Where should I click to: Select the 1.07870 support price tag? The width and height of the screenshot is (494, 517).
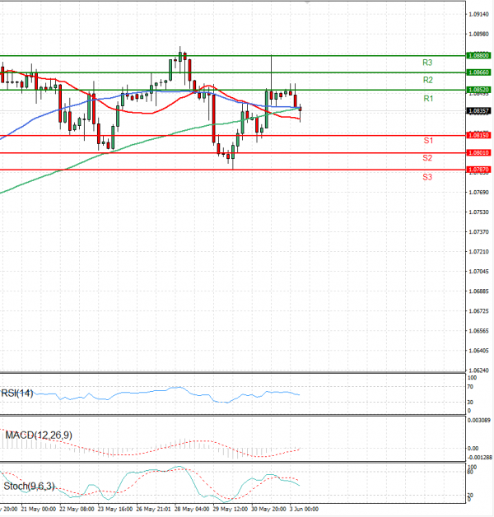[478, 170]
